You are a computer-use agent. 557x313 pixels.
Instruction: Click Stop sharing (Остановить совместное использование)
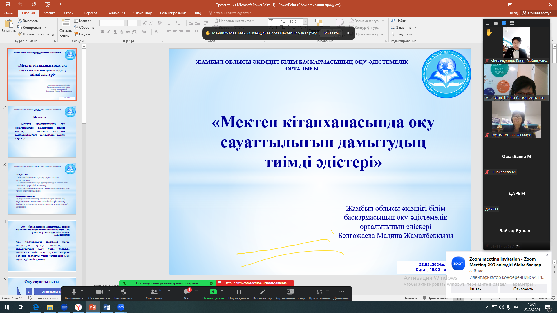(255, 283)
